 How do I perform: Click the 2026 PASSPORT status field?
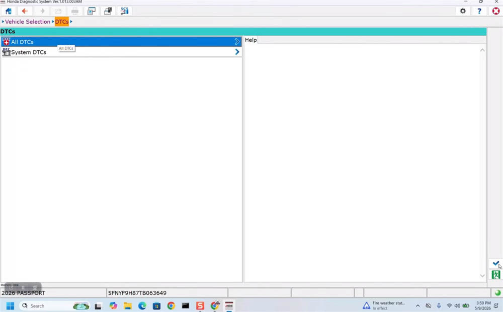pyautogui.click(x=53, y=293)
